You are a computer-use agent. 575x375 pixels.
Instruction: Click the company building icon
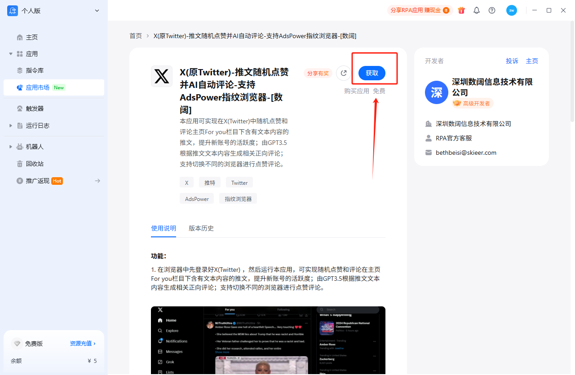(429, 124)
